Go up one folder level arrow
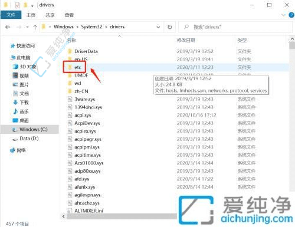Screen dimensions: 295x227 pyautogui.click(x=35, y=27)
